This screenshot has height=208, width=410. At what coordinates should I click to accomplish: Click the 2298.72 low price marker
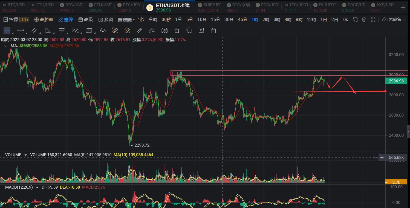140,145
